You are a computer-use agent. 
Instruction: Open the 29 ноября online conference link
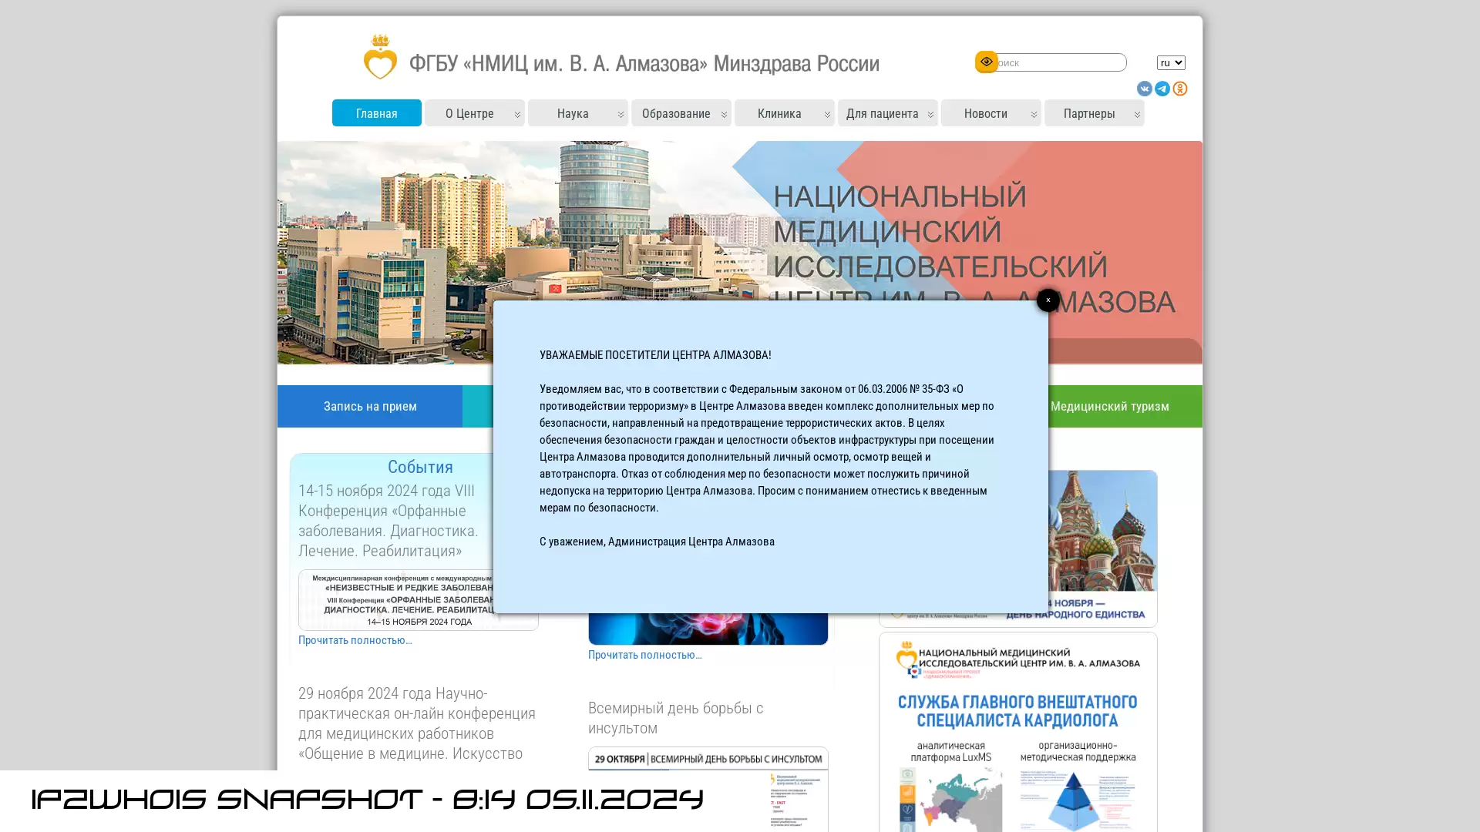417,723
